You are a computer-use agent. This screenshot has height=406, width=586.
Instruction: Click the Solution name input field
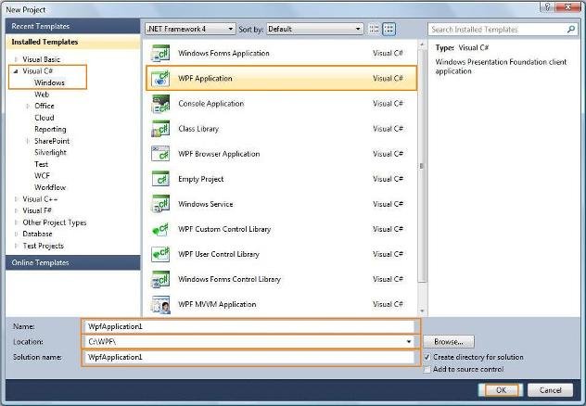[x=250, y=357]
